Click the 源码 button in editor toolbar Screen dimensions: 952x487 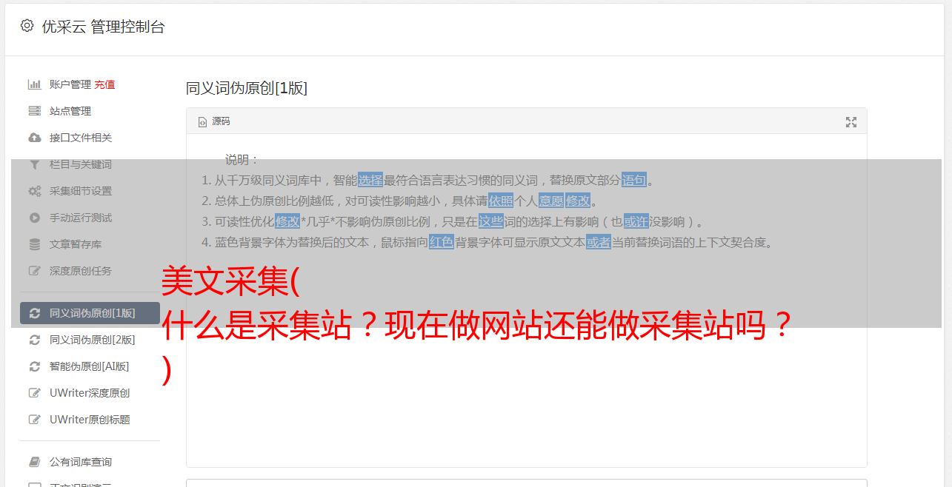coord(214,121)
